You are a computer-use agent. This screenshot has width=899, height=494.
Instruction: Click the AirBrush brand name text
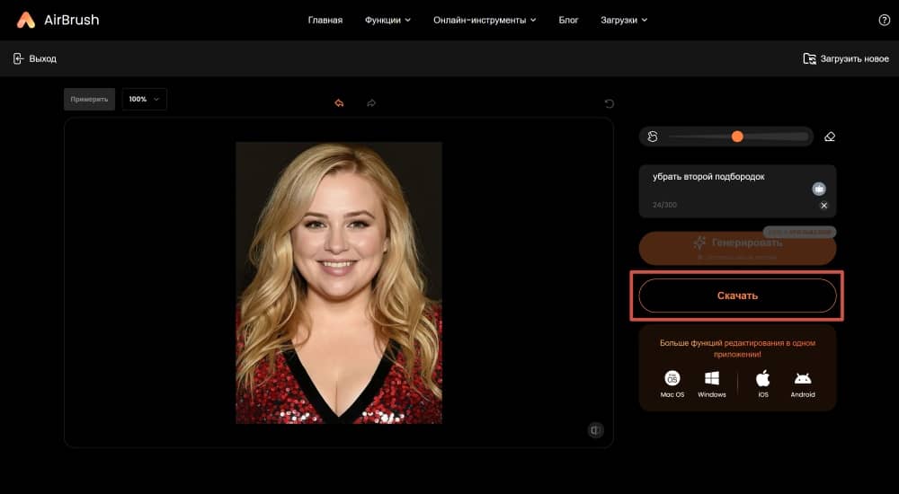click(72, 20)
